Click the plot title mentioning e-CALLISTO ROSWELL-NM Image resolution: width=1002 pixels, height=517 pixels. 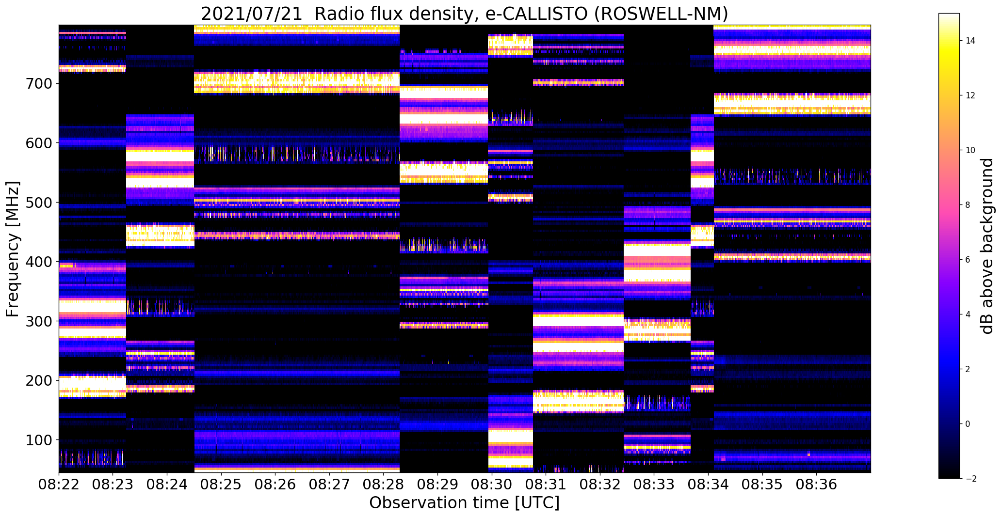464,14
